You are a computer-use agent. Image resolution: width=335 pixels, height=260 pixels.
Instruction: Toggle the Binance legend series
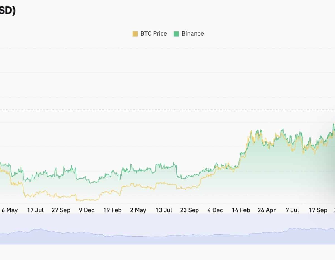coord(192,34)
